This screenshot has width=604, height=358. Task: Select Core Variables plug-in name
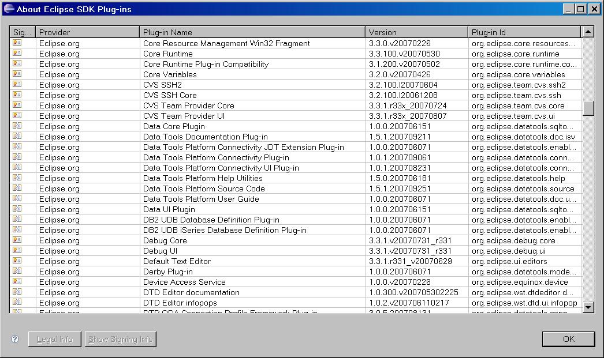(170, 74)
